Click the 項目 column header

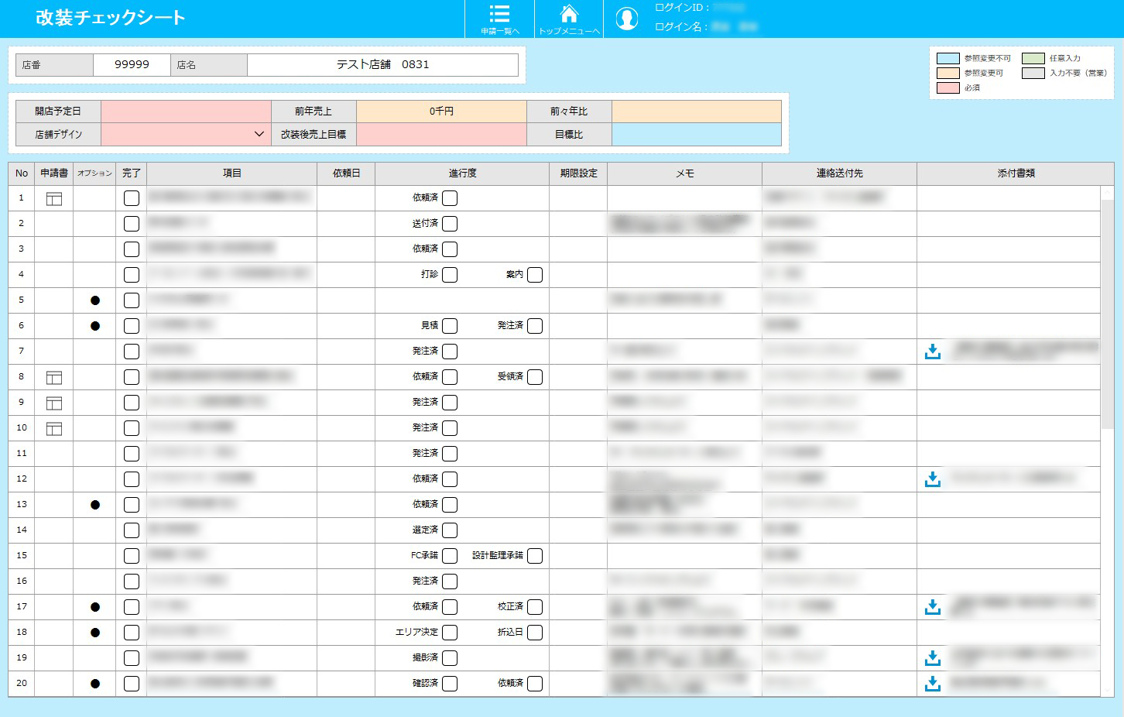click(x=231, y=173)
